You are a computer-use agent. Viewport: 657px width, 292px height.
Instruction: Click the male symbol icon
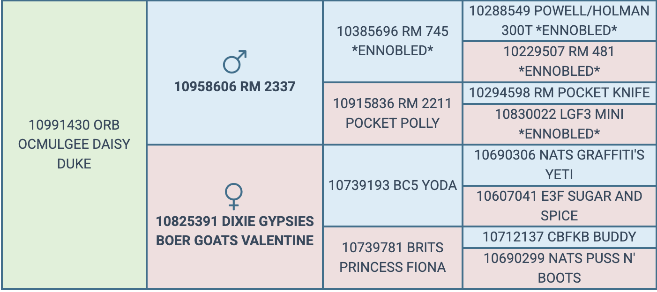(235, 62)
